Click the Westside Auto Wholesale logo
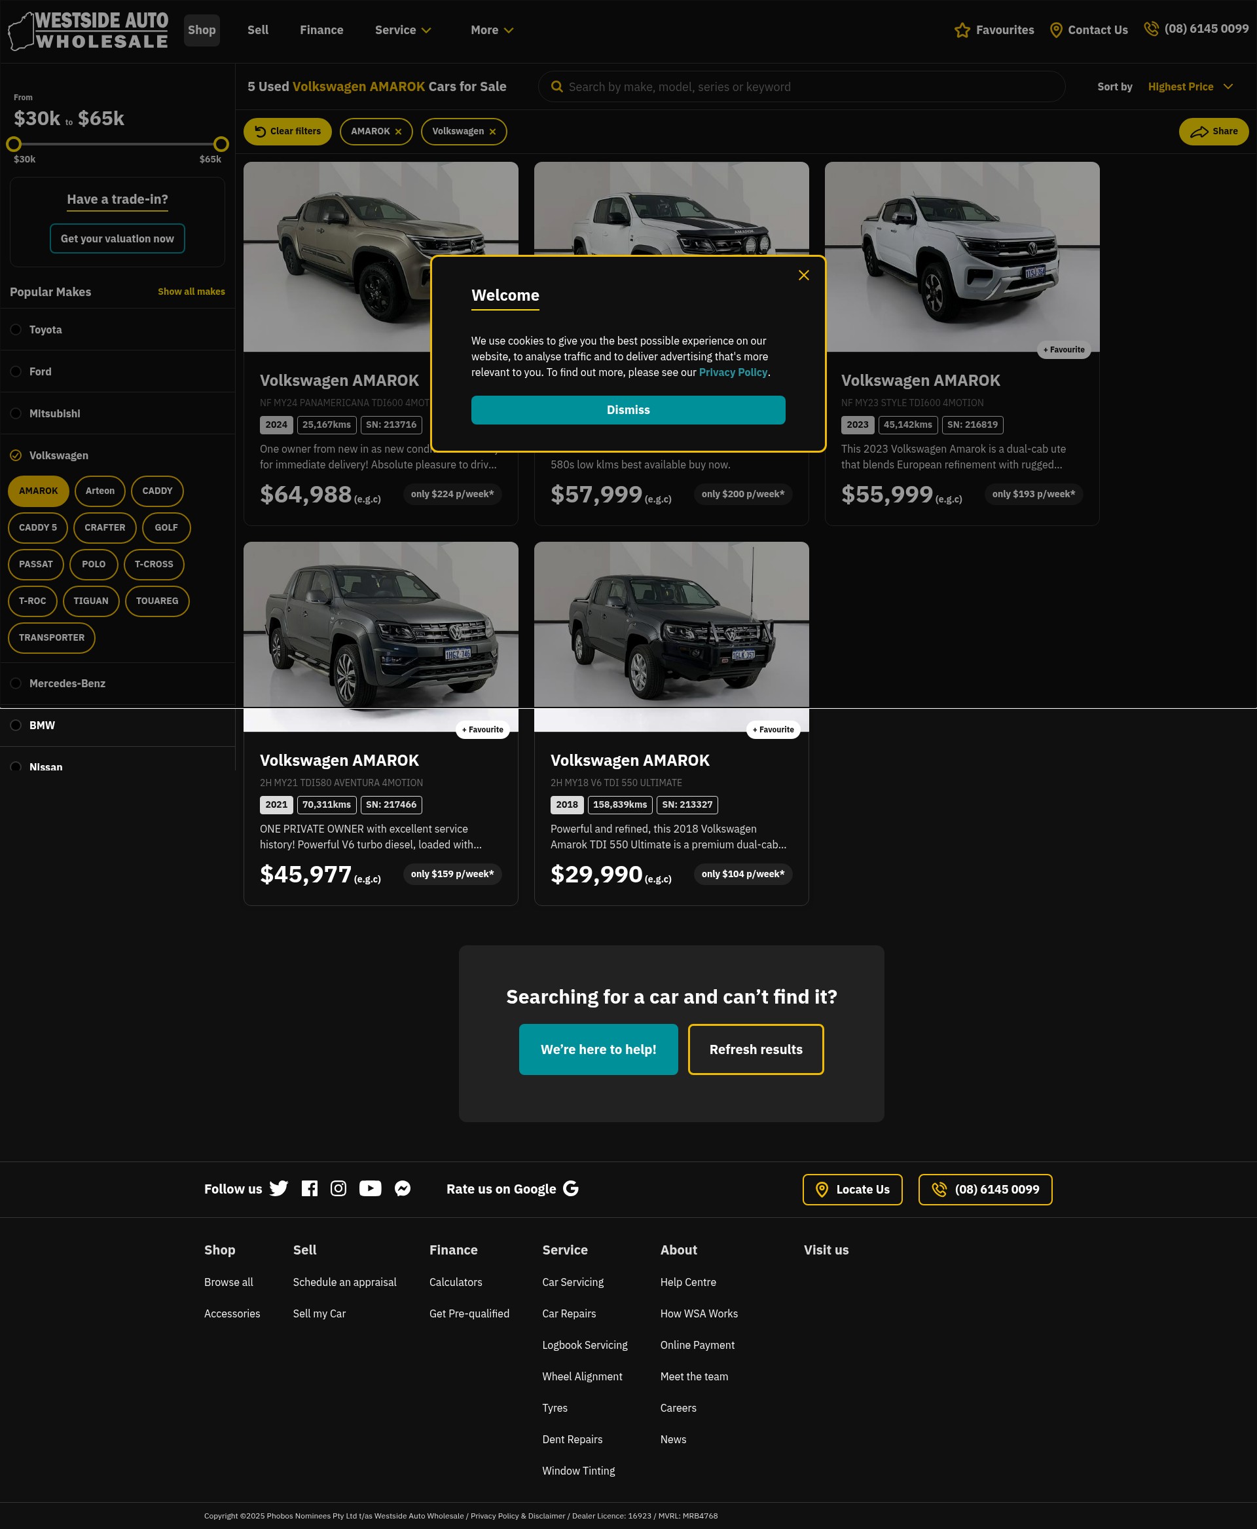The image size is (1257, 1529). pos(88,30)
